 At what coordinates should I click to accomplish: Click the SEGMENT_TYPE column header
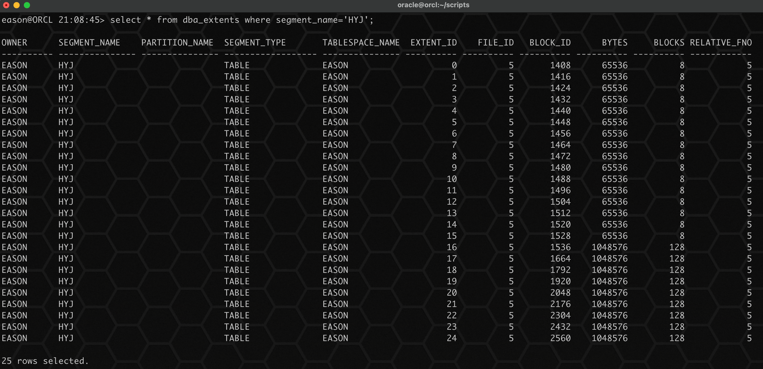(x=255, y=43)
